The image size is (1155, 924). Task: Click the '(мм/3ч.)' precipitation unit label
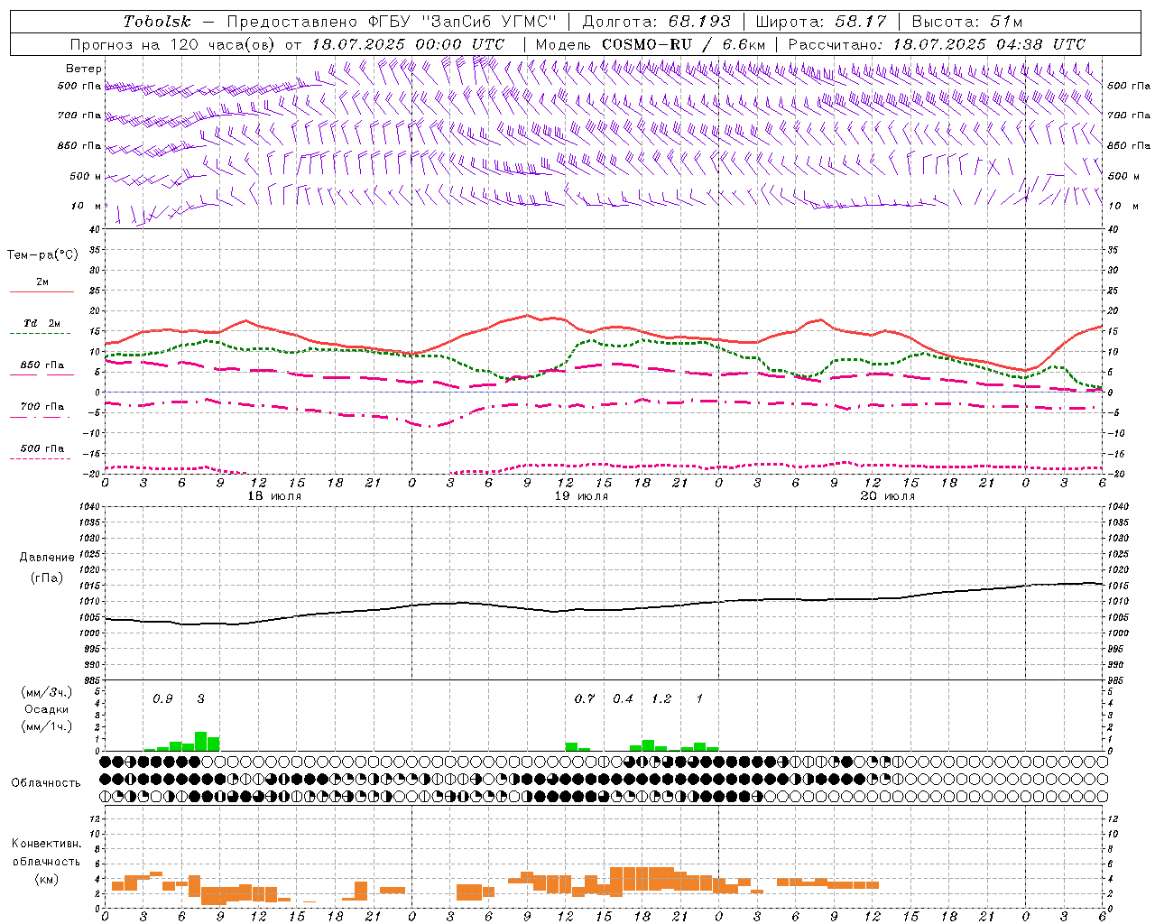click(47, 692)
